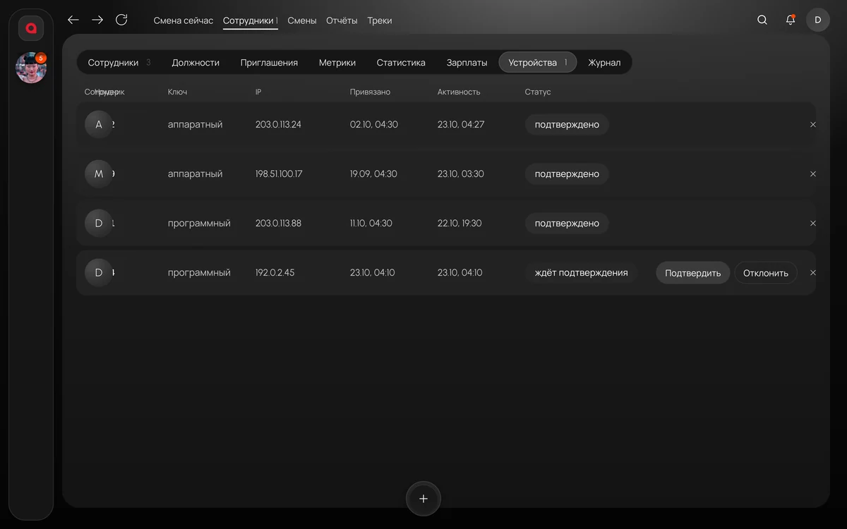
Task: Click avatar M in the 198.51.100.17 row
Action: click(x=99, y=174)
